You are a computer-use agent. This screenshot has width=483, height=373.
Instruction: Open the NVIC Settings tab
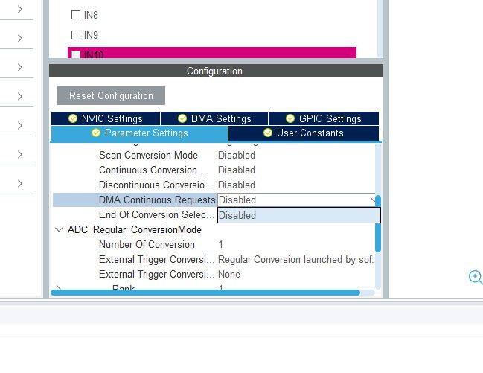106,118
